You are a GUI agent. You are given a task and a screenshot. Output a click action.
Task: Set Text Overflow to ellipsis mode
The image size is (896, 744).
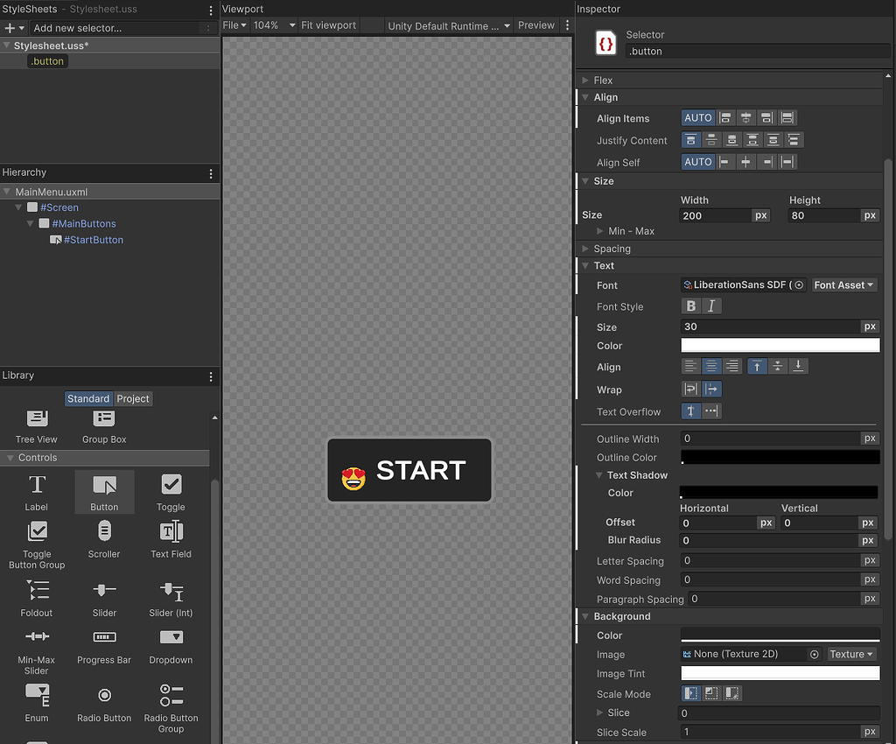710,411
